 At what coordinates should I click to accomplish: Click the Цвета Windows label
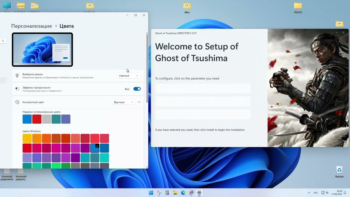(31, 131)
